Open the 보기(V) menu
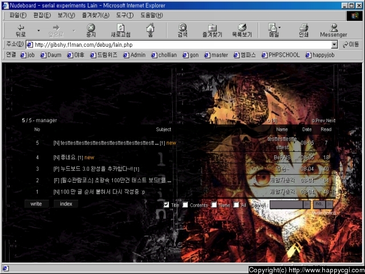 coord(66,15)
